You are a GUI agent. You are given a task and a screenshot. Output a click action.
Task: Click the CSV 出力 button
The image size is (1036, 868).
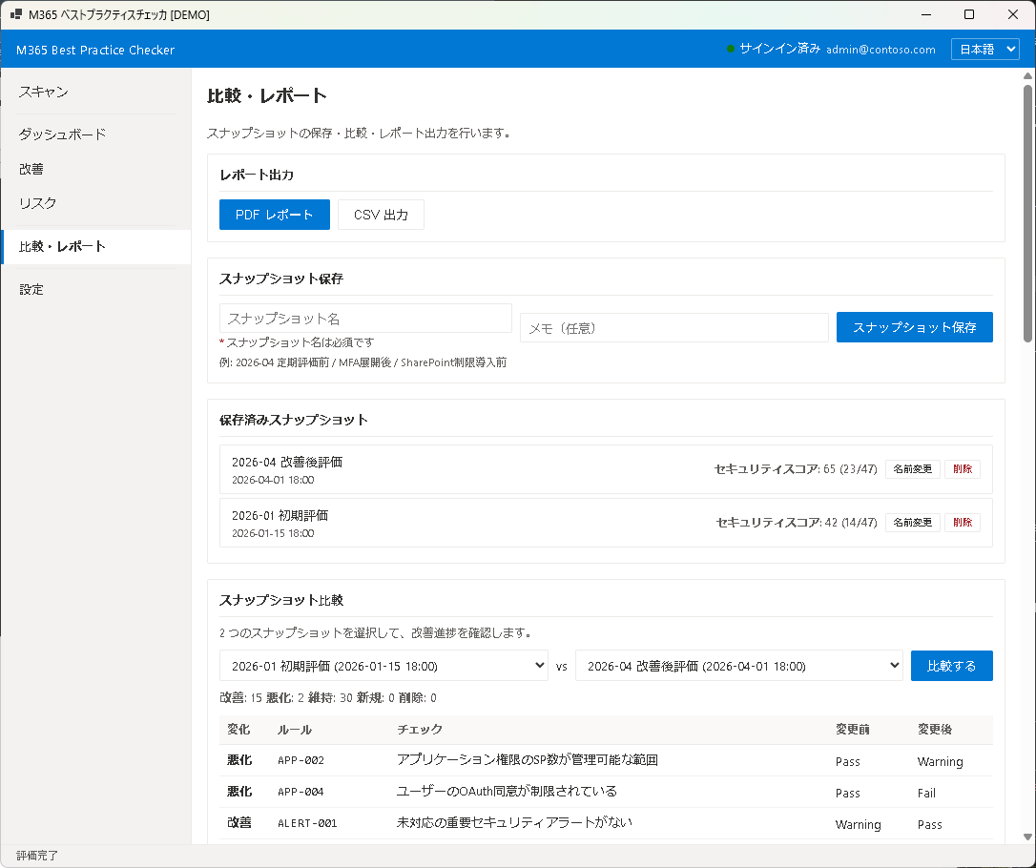pos(381,215)
